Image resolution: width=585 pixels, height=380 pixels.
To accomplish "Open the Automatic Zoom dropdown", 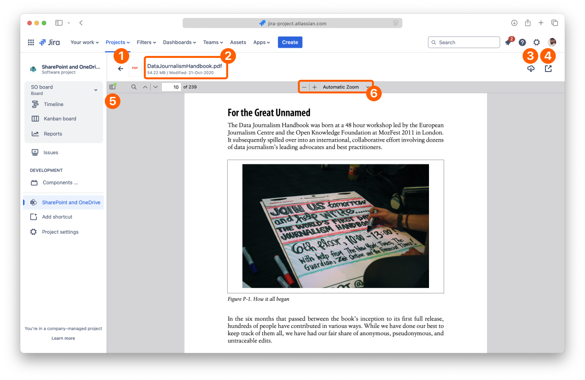I will tap(345, 87).
